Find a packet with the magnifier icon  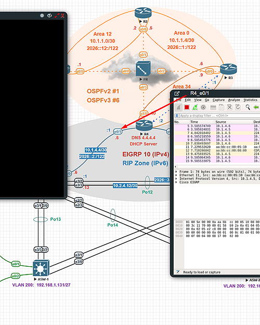(x=248, y=107)
